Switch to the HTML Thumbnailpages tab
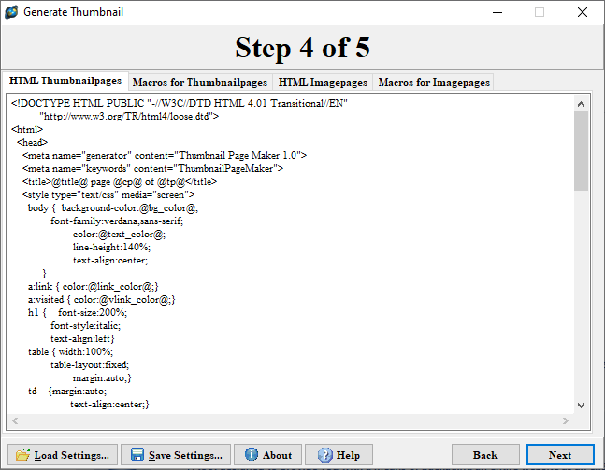Screen dimensions: 605x470 [65, 81]
